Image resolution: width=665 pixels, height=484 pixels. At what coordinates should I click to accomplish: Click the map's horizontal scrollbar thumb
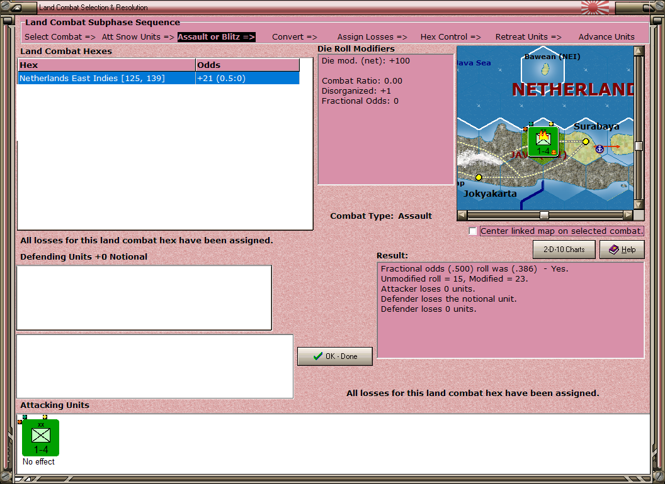pyautogui.click(x=544, y=215)
